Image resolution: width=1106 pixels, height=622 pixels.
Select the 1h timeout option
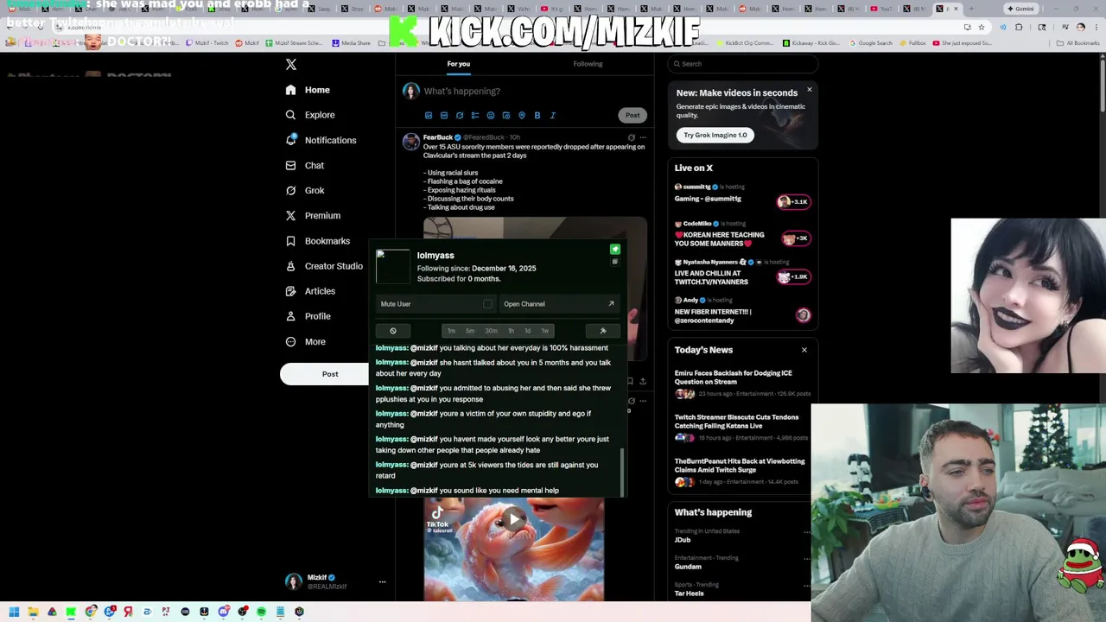[511, 331]
